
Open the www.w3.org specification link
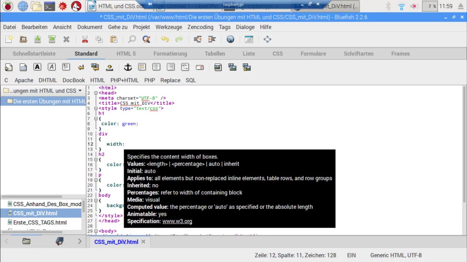point(177,221)
